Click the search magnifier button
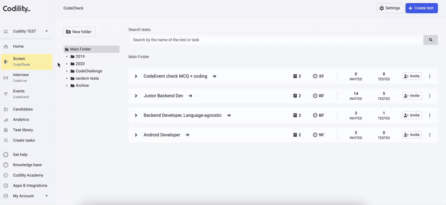 pos(431,40)
